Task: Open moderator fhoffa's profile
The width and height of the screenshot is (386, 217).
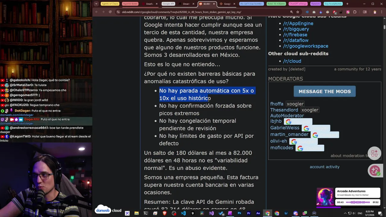Action: 277,104
